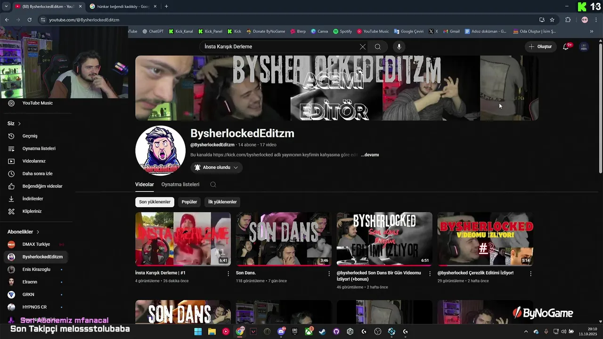The image size is (603, 339).
Task: Open Chrome extensions puzzle icon
Action: click(568, 20)
